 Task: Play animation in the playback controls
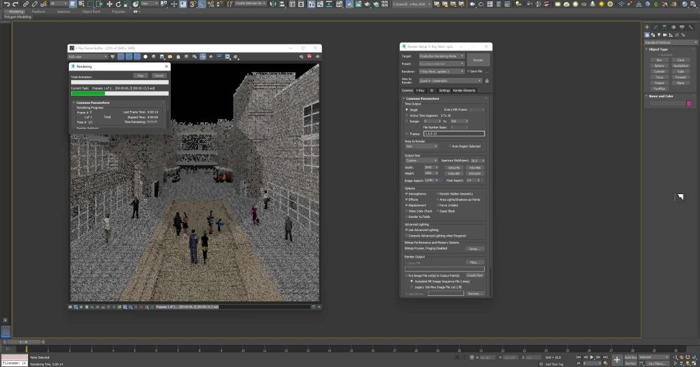592,357
